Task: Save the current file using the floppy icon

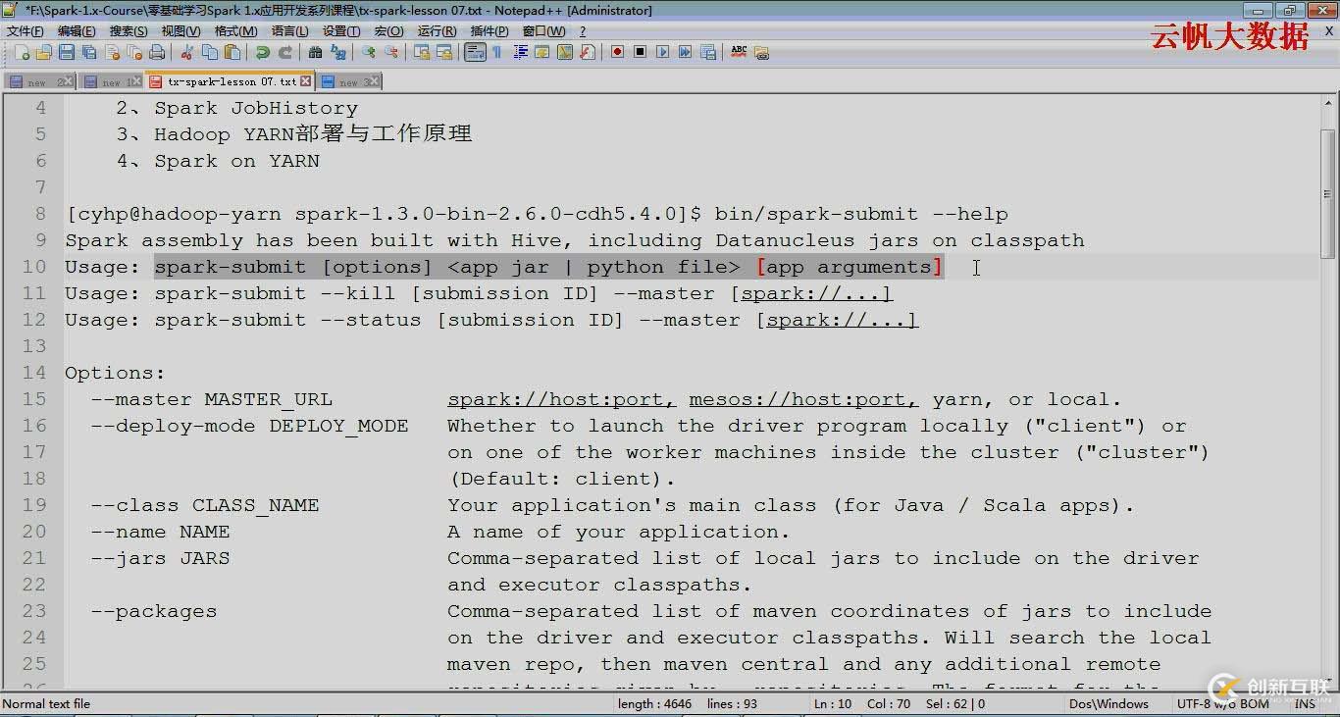Action: pos(67,52)
